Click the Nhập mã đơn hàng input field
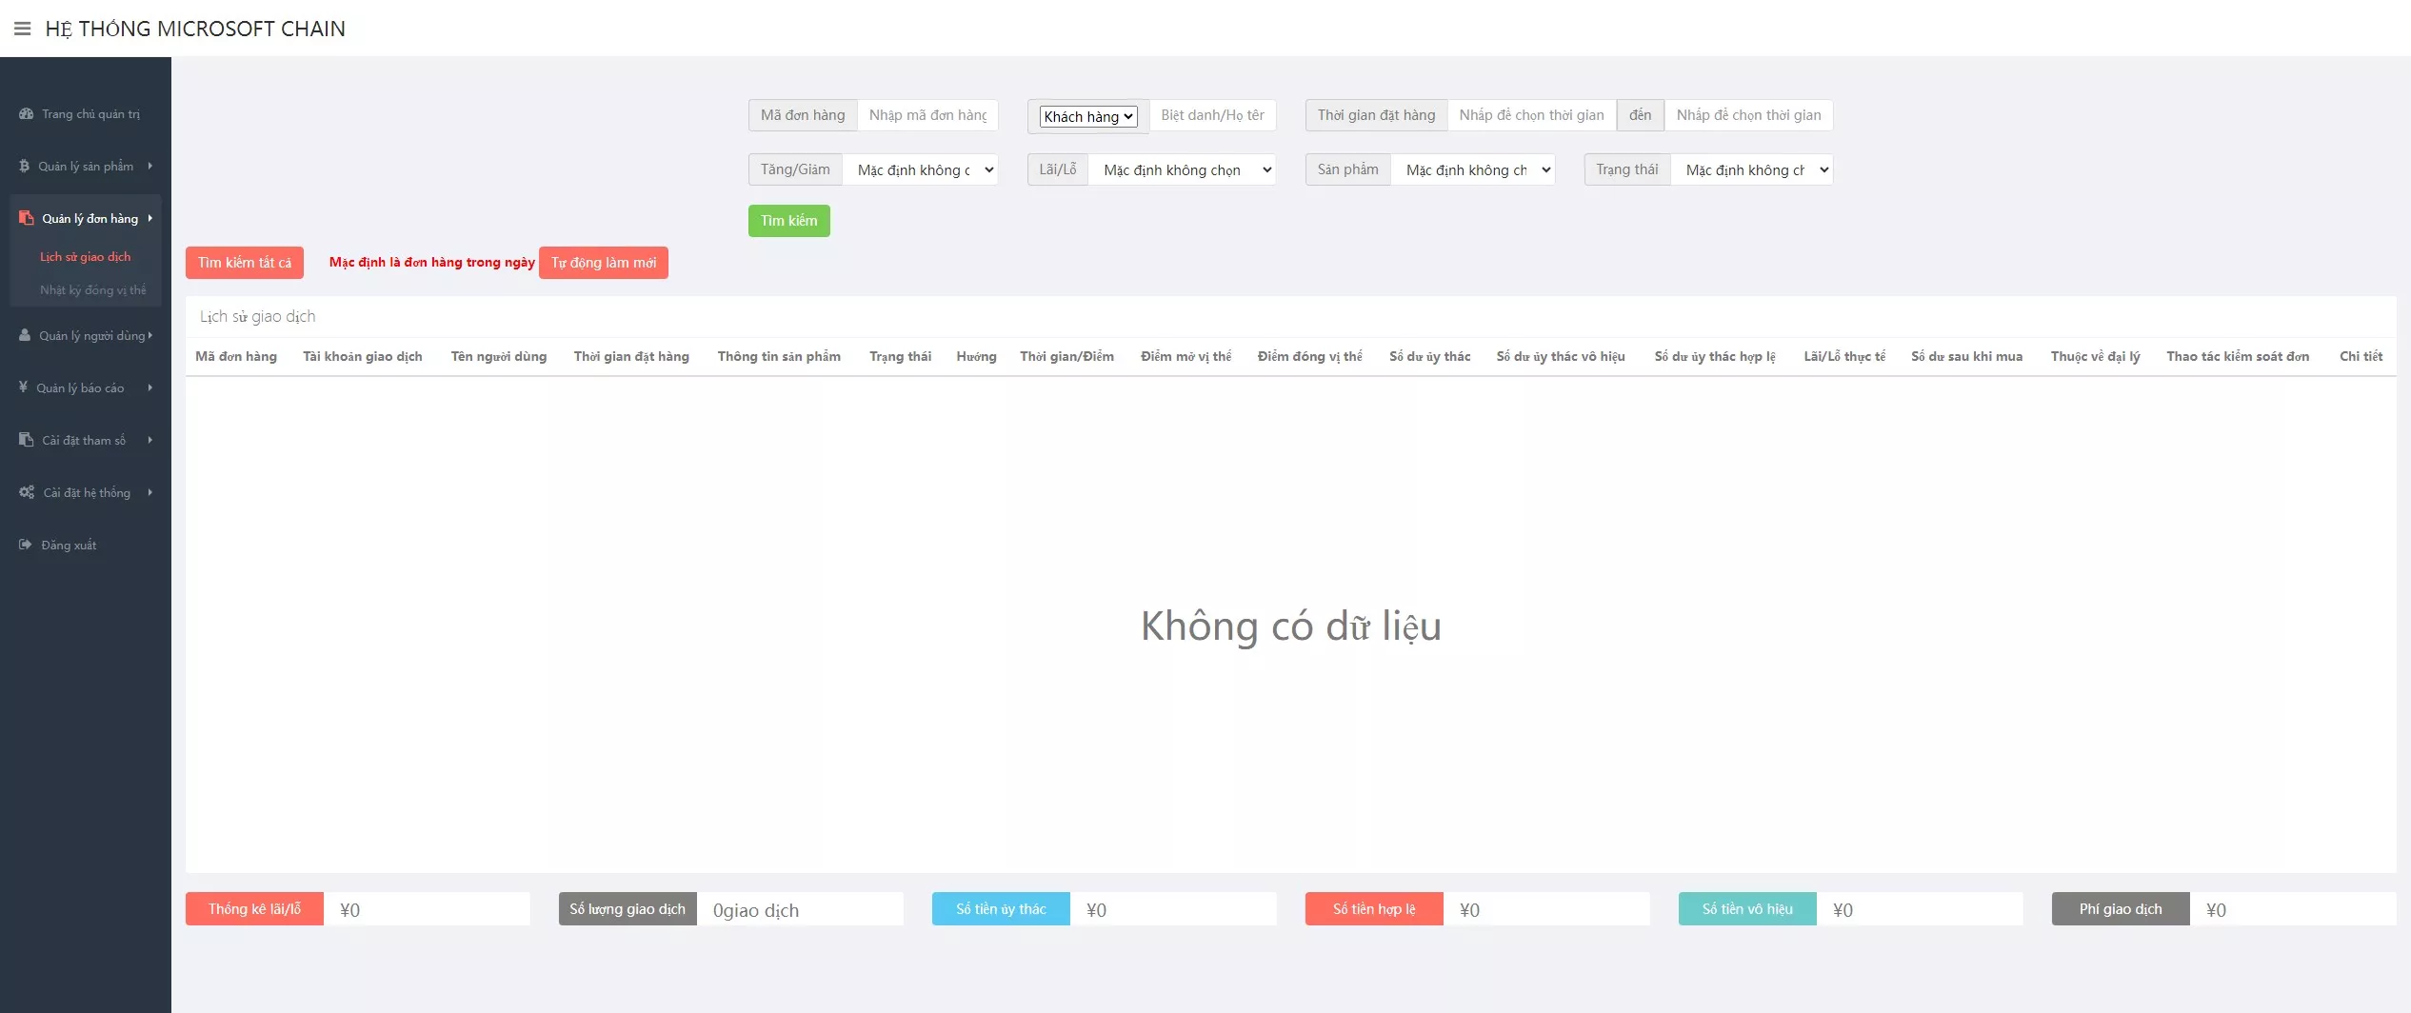This screenshot has height=1013, width=2411. tap(927, 115)
